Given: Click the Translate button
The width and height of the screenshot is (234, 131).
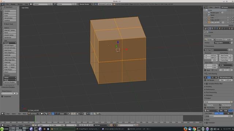Looking at the screenshot, I should (10, 11).
